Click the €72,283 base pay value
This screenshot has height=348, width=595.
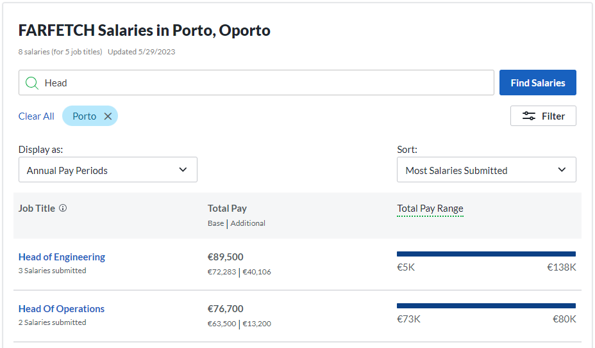pyautogui.click(x=222, y=272)
